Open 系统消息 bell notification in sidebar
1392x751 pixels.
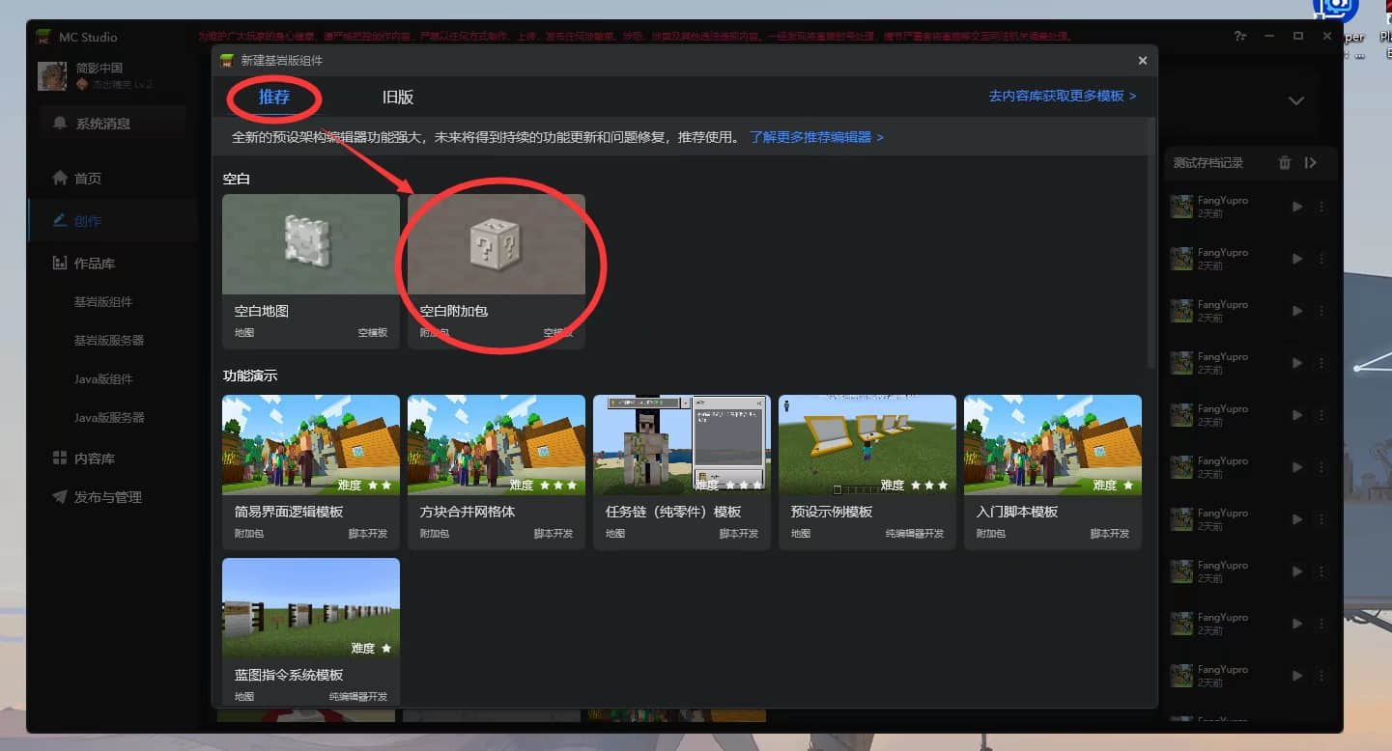click(x=102, y=124)
